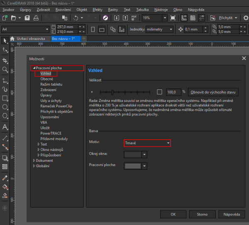Switch to the Bez názvu – 1 tab
The height and width of the screenshot is (225, 249).
point(66,39)
